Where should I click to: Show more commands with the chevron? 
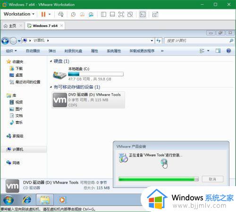(162, 51)
